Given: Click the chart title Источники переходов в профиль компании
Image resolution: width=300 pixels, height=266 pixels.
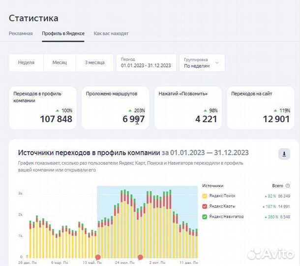Looking at the screenshot, I should coord(89,153).
